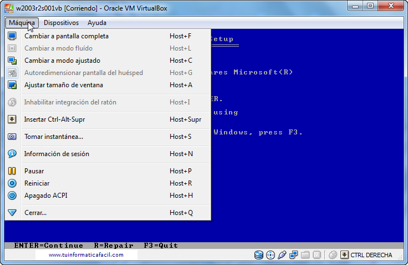This screenshot has width=408, height=265.
Task: Choose Pausar from the menu
Action: click(108, 171)
